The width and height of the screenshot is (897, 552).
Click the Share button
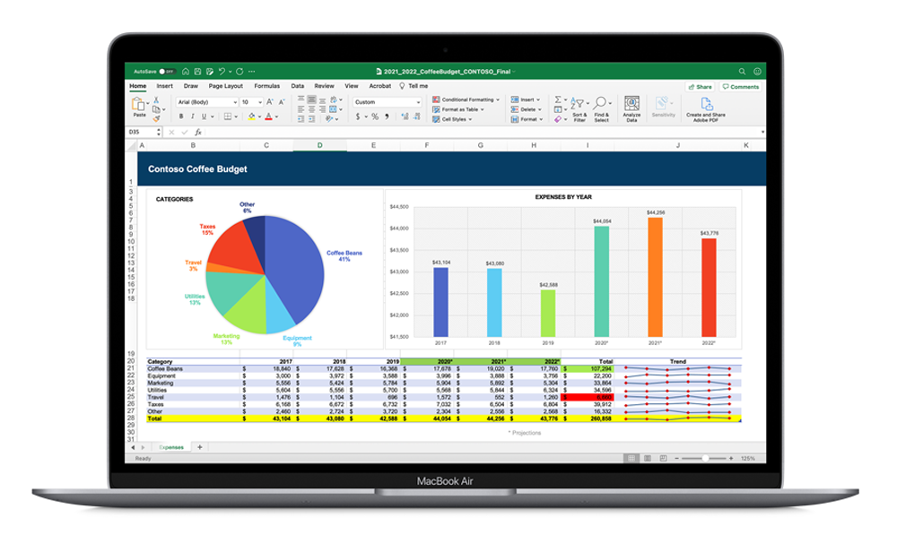coord(701,87)
